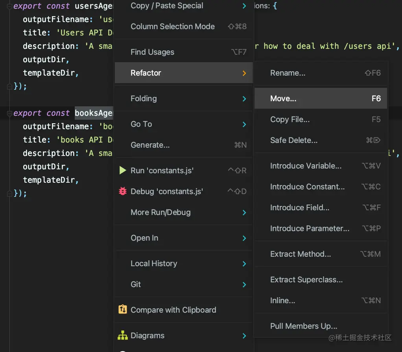Select Rename... in Refactor submenu
The height and width of the screenshot is (352, 402).
pyautogui.click(x=321, y=73)
